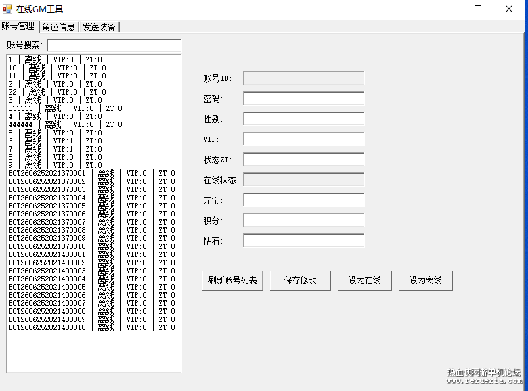This screenshot has width=528, height=391.
Task: Minimize the 在线GM工具 window
Action: tap(447, 9)
